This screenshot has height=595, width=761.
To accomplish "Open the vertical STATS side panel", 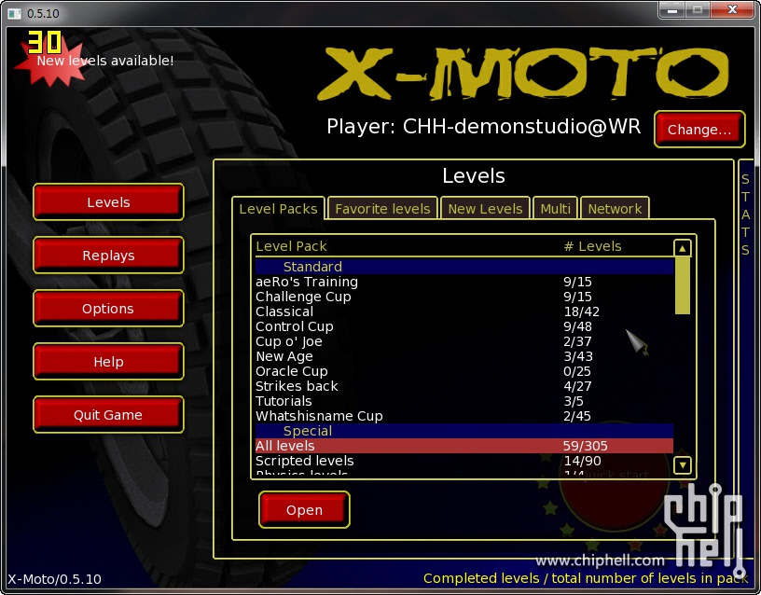I will pyautogui.click(x=745, y=214).
